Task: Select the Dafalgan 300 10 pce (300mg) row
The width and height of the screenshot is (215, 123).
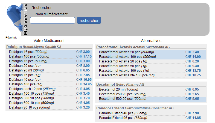Action: (50, 98)
